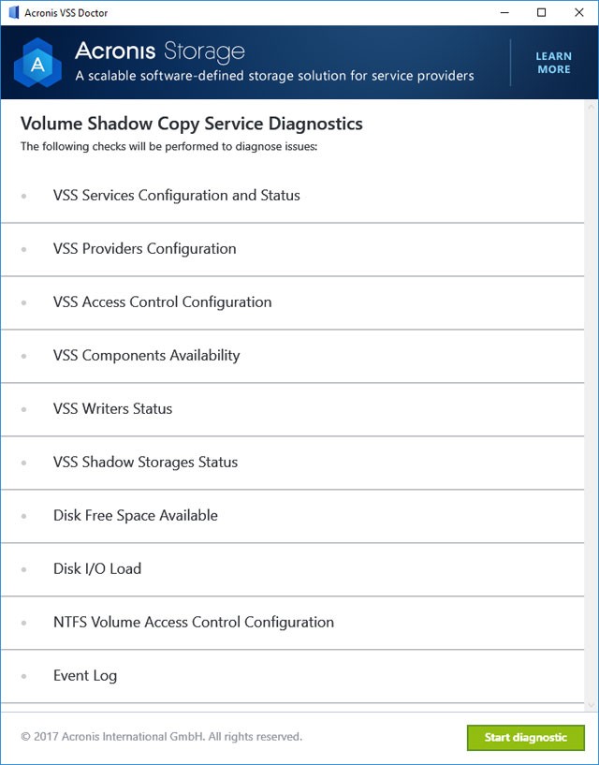Screen dimensions: 599x765
Task: Open the Learn More link
Action: [x=553, y=63]
